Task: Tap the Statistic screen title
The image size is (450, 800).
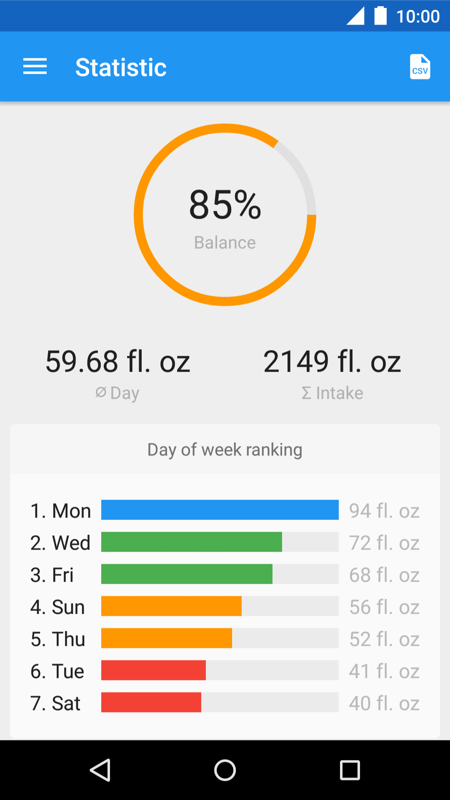Action: click(121, 67)
